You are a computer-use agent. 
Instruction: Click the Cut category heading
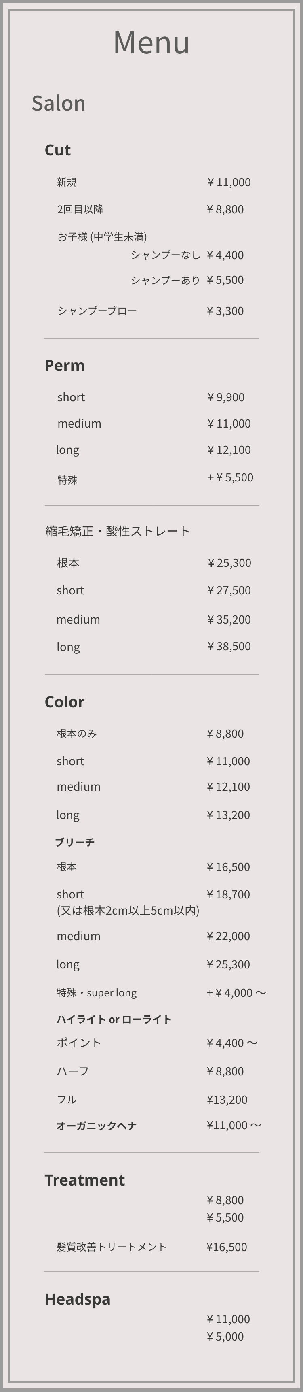[58, 150]
